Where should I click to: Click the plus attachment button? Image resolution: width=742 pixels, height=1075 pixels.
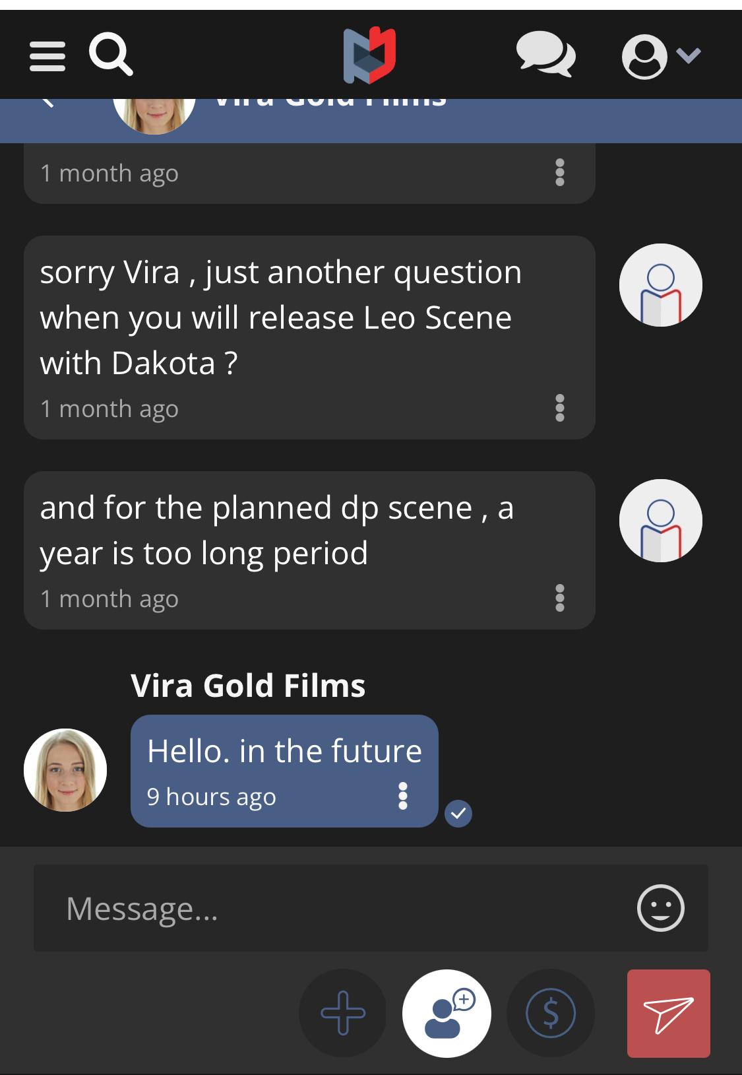click(x=343, y=1013)
